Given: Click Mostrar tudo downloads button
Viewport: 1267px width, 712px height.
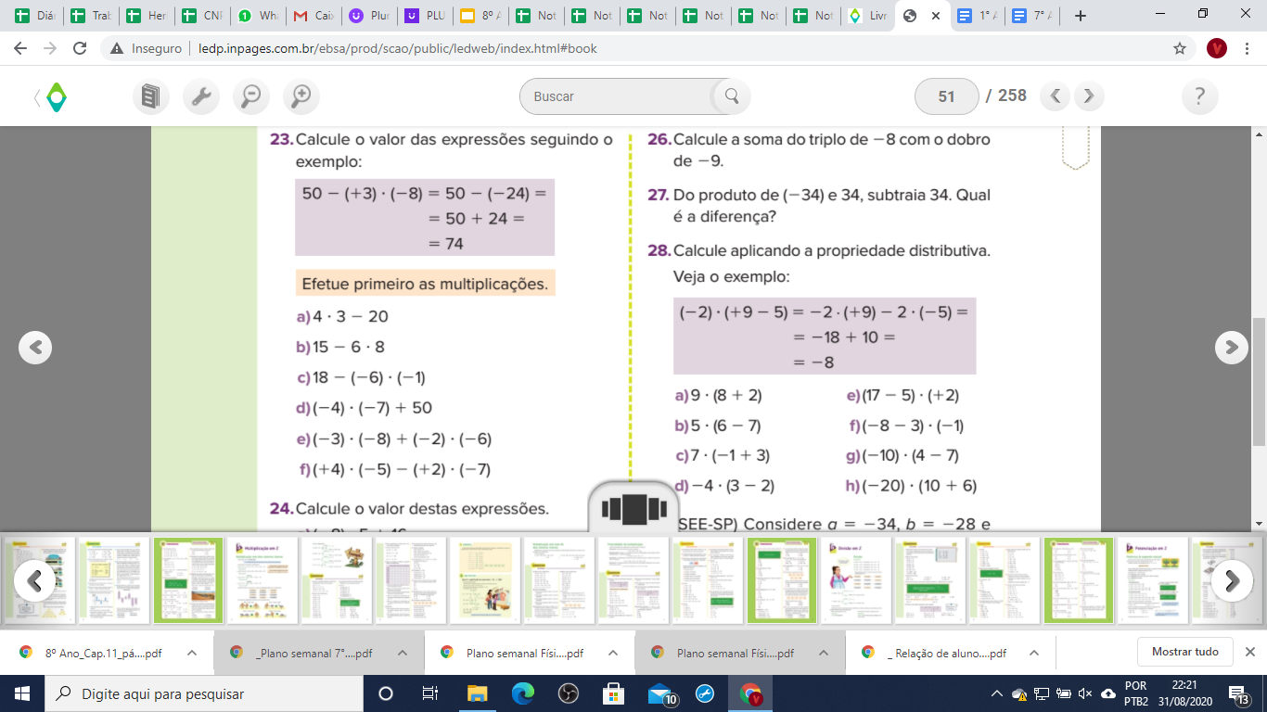Looking at the screenshot, I should (x=1185, y=652).
